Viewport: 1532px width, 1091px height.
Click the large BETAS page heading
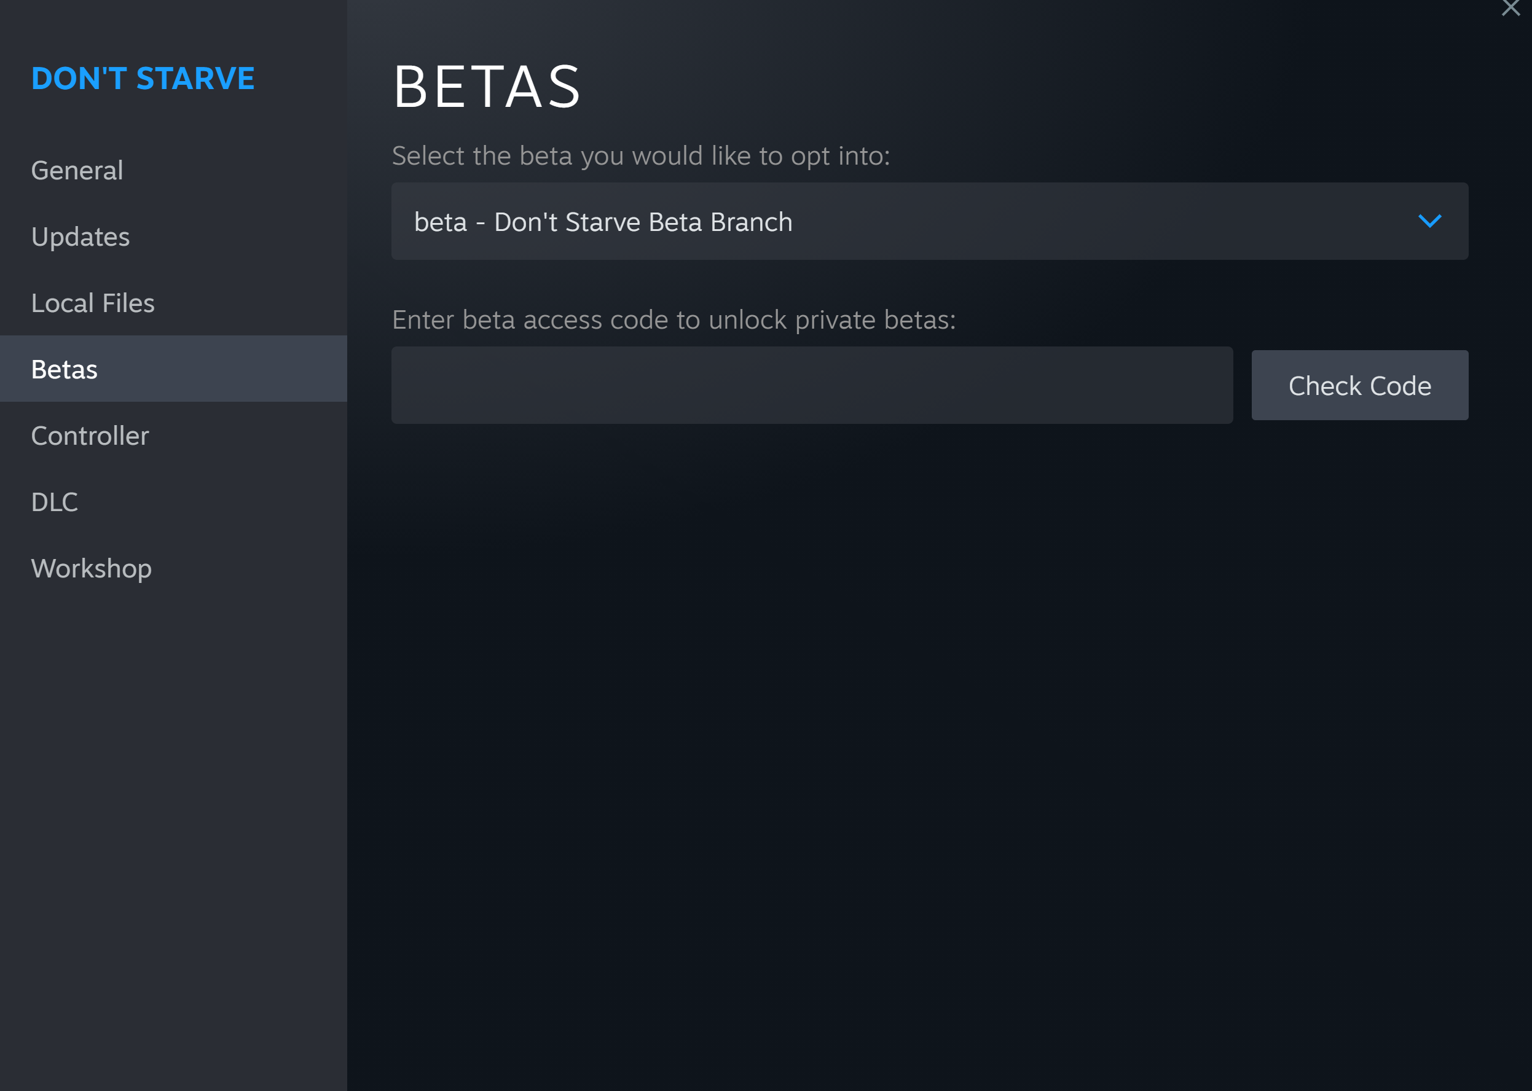click(x=487, y=87)
